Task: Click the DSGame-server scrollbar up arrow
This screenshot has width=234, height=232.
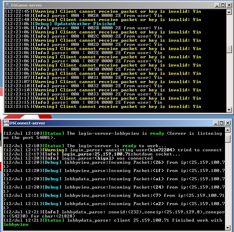Action: (228, 12)
